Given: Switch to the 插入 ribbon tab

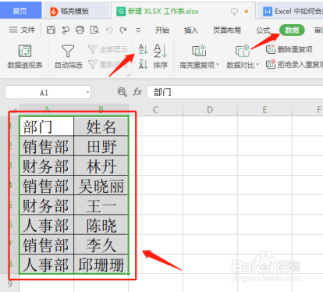Looking at the screenshot, I should [191, 30].
